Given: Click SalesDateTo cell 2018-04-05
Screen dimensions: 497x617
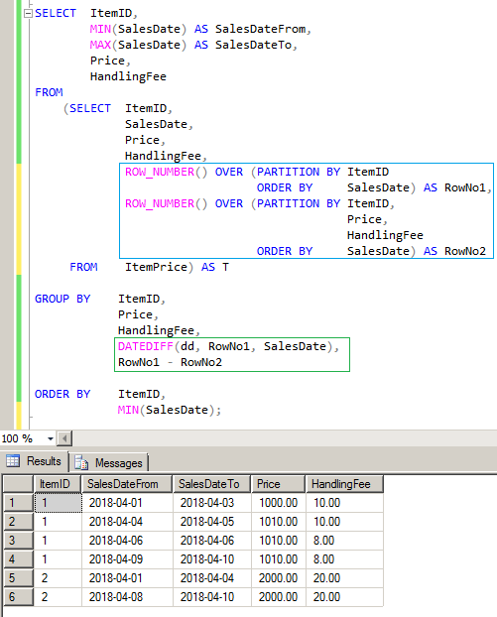Looking at the screenshot, I should pos(212,522).
